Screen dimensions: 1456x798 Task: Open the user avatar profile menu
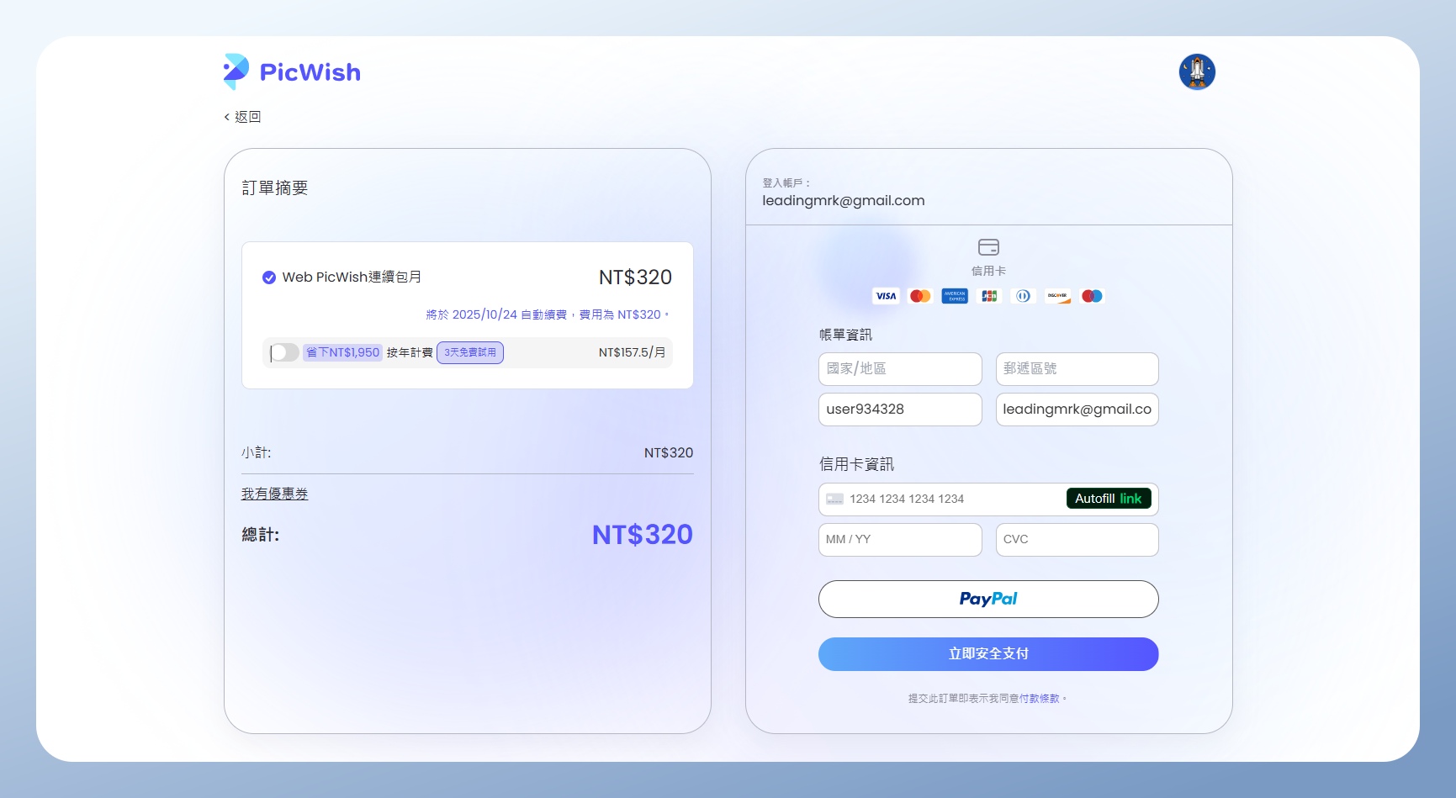(x=1196, y=72)
